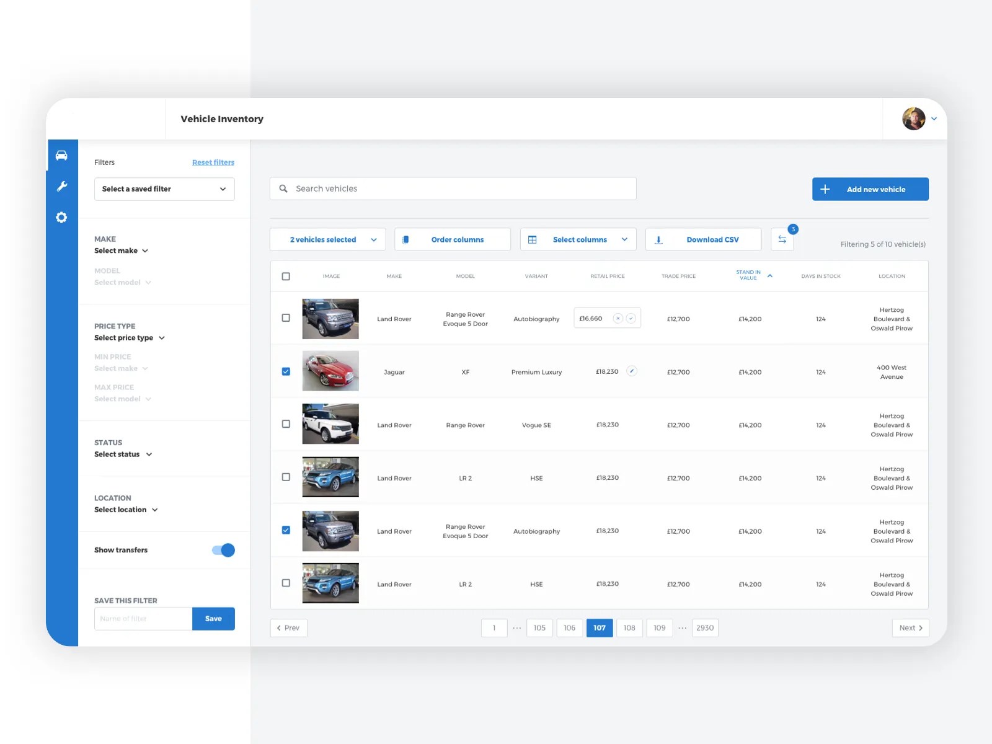
Task: Click the Order columns icon
Action: click(x=405, y=239)
